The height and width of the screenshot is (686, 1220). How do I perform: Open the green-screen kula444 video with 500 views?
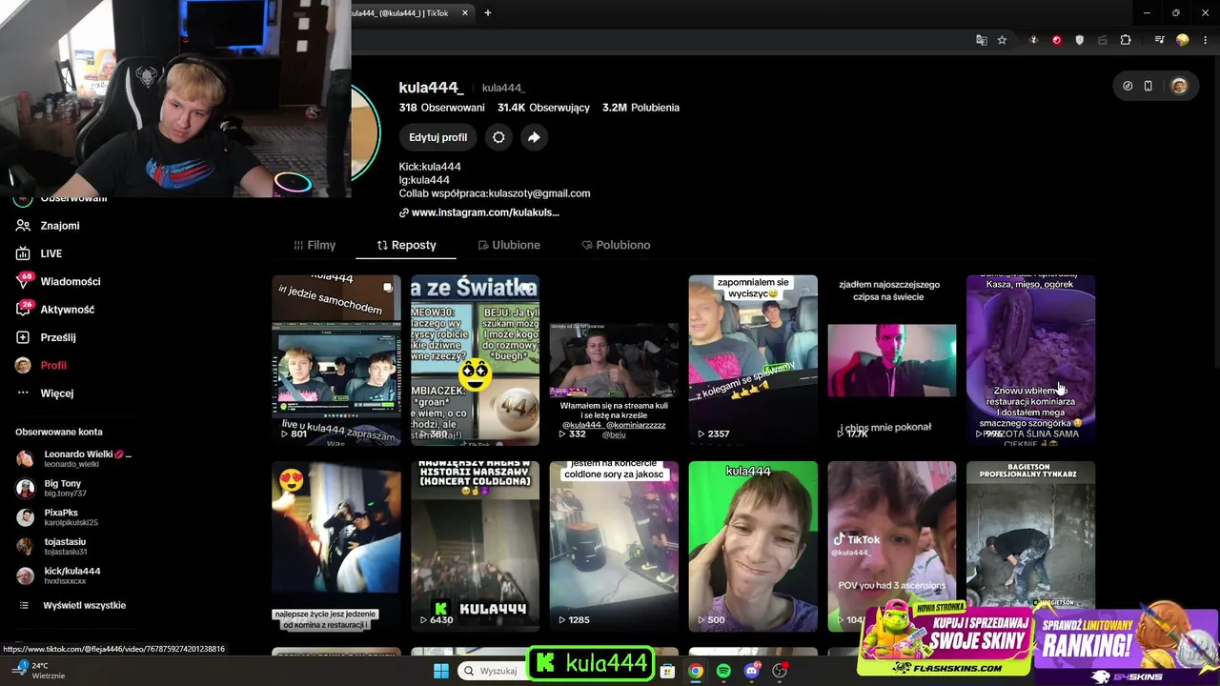[753, 546]
